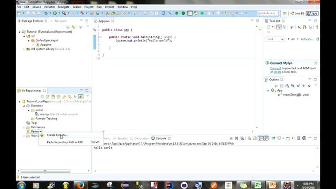Click the Debug bug toolbar icon
This screenshot has width=336, height=189.
(x=46, y=13)
